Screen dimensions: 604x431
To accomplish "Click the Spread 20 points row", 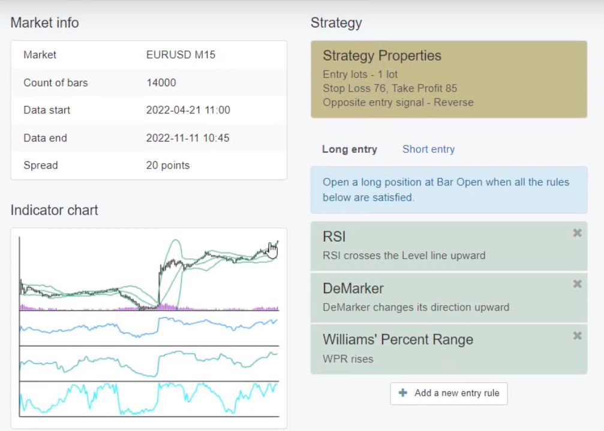I will (149, 165).
